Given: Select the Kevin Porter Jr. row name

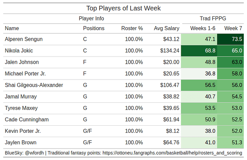Looking at the screenshot, I should pos(23,131).
